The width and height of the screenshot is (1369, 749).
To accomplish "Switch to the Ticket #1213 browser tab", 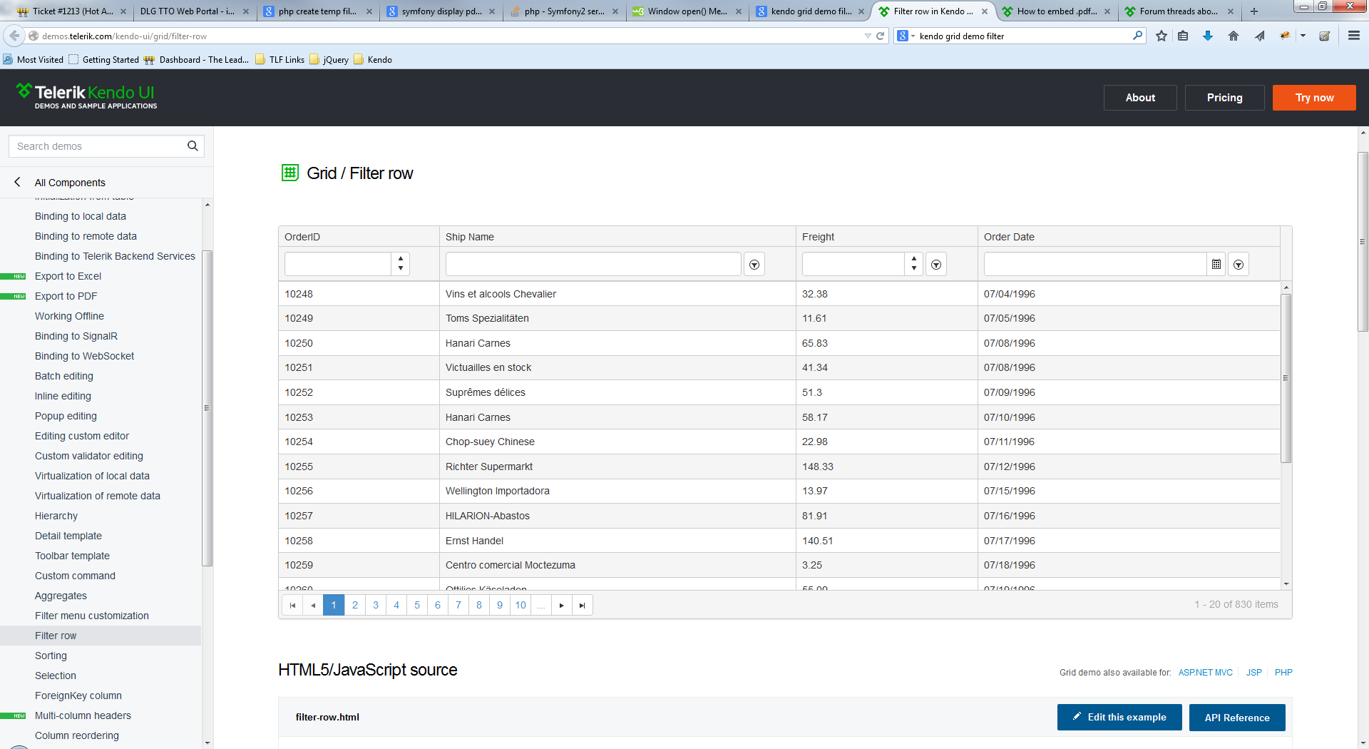I will [x=71, y=11].
